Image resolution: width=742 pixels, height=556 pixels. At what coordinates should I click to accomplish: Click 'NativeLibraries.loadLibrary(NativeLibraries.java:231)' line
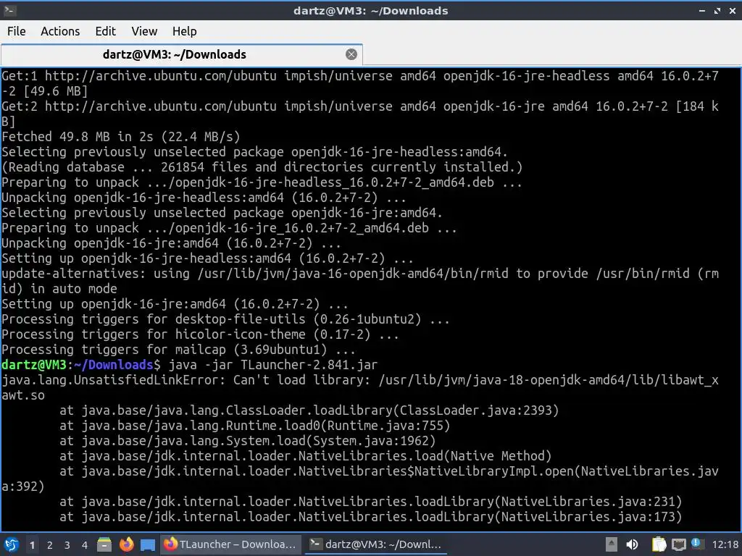click(370, 502)
